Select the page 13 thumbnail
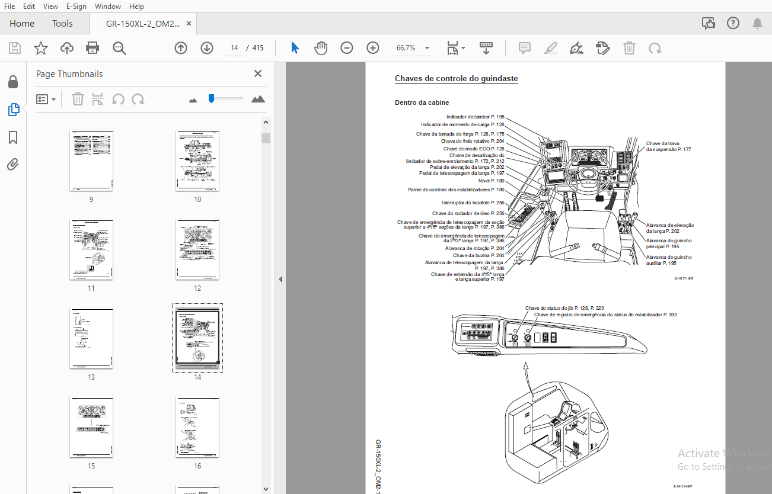 (x=91, y=339)
